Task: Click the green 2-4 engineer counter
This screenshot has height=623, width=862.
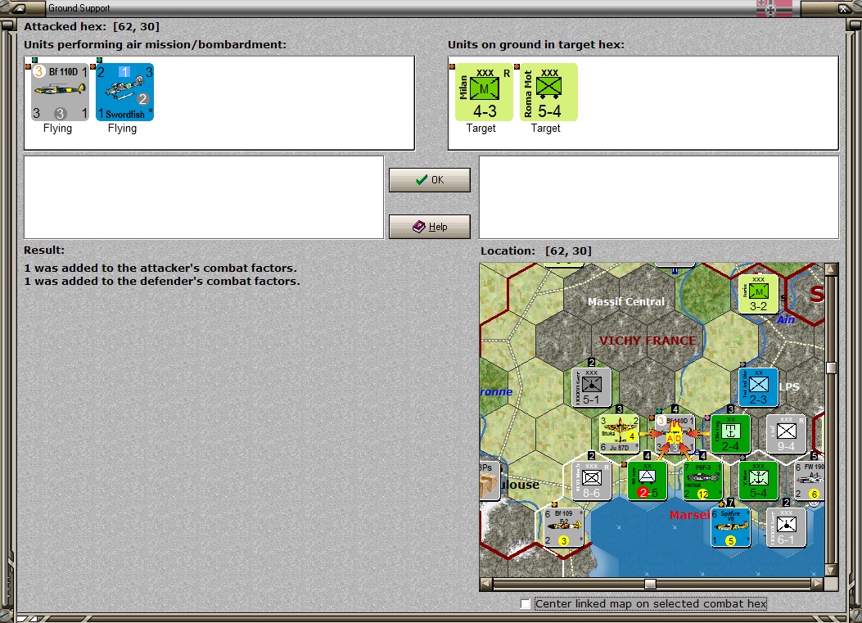Action: [x=730, y=434]
